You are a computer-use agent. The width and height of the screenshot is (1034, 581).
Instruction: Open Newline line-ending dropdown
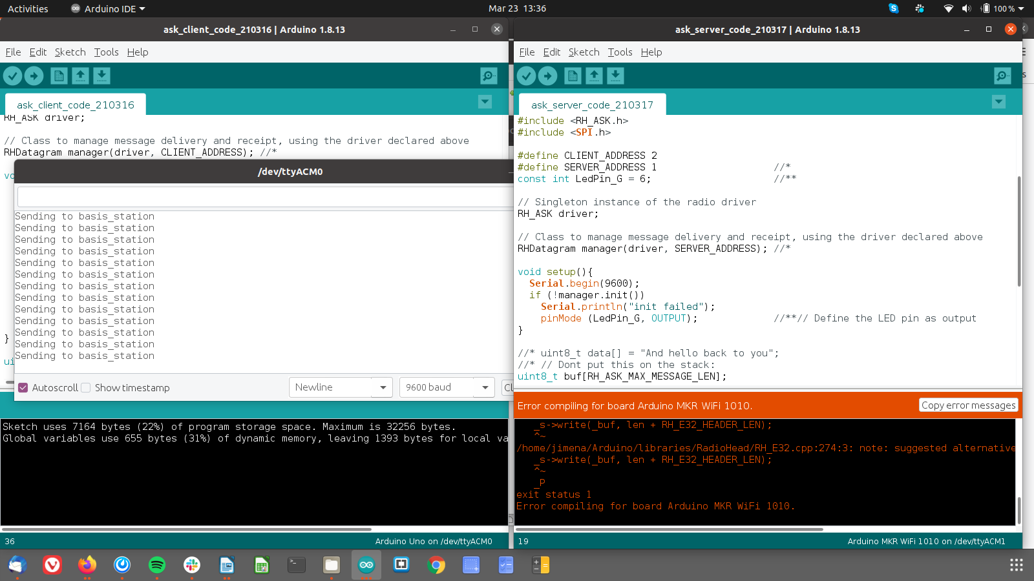[x=341, y=387]
